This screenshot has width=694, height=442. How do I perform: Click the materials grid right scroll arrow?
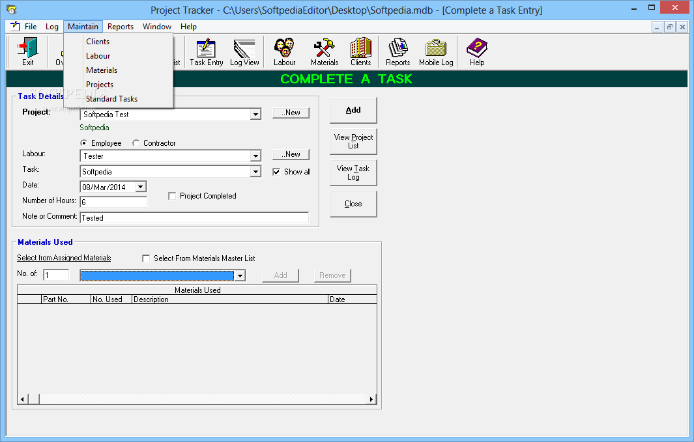tap(371, 399)
